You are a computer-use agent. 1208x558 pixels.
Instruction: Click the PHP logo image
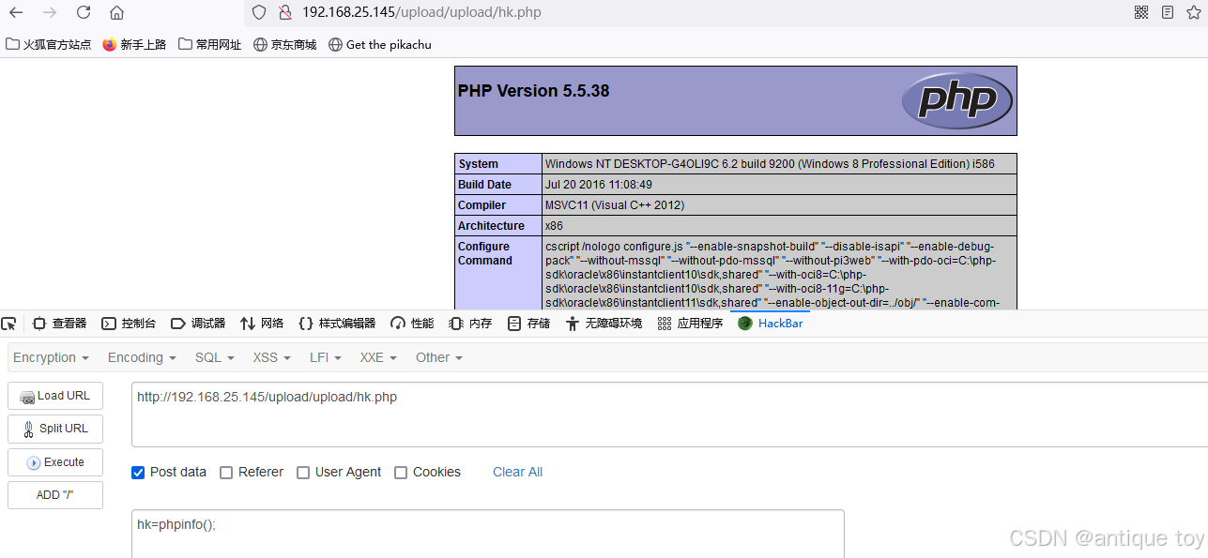(x=956, y=100)
